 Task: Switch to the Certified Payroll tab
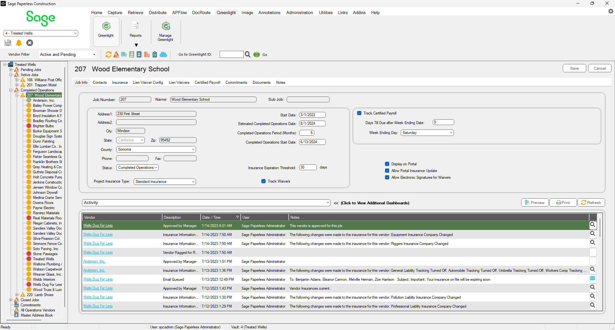click(x=208, y=82)
